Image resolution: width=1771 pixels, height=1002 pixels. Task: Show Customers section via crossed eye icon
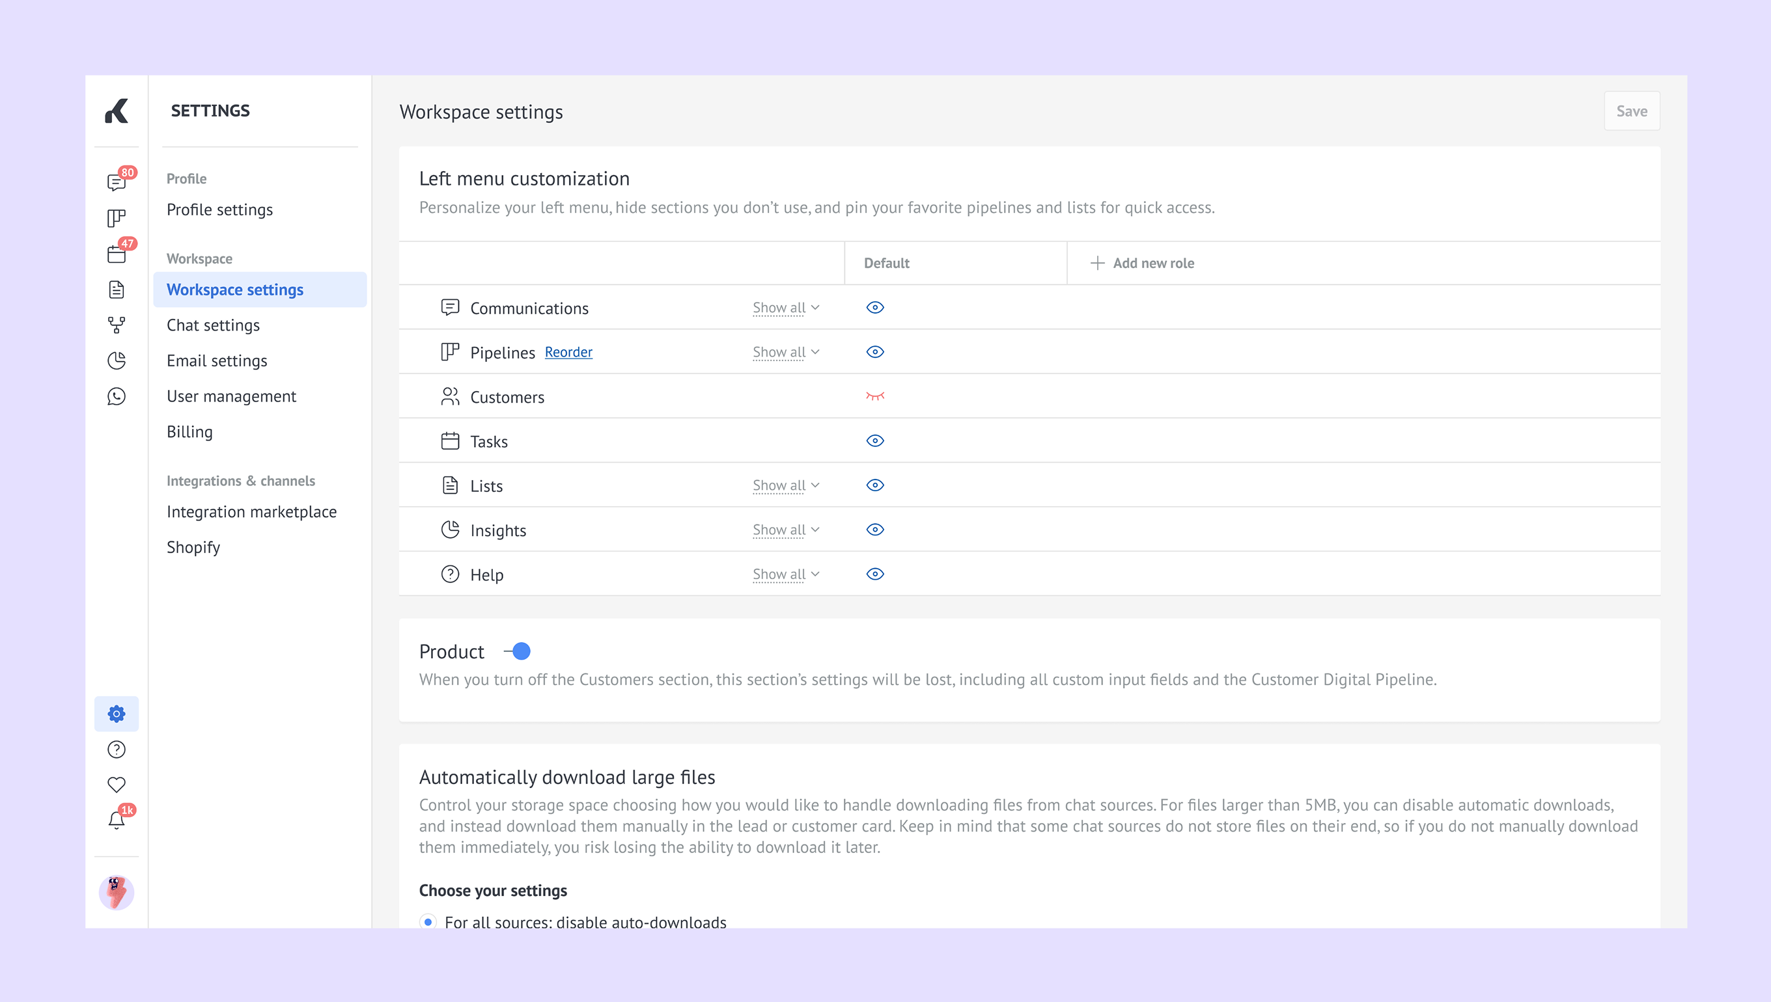(x=874, y=396)
